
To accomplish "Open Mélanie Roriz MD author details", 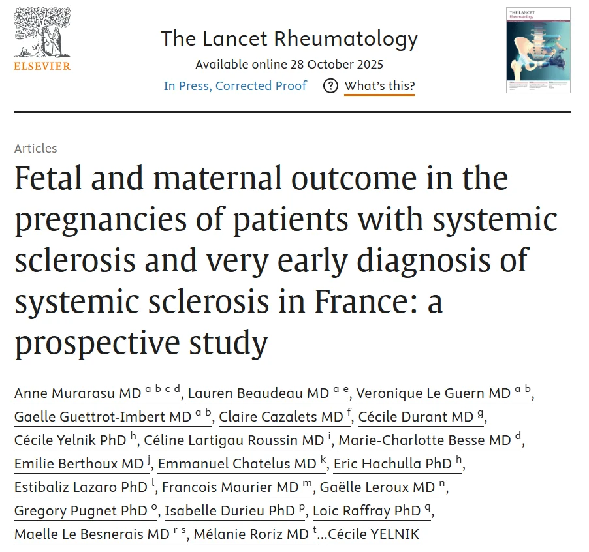I will [251, 534].
